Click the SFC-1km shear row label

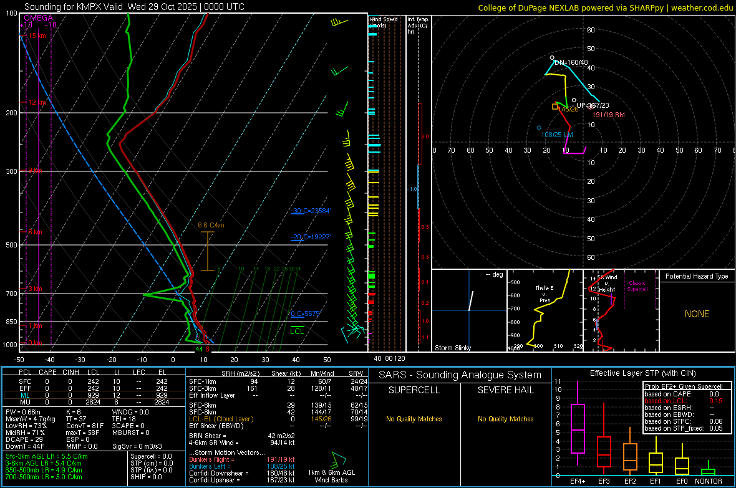[203, 381]
